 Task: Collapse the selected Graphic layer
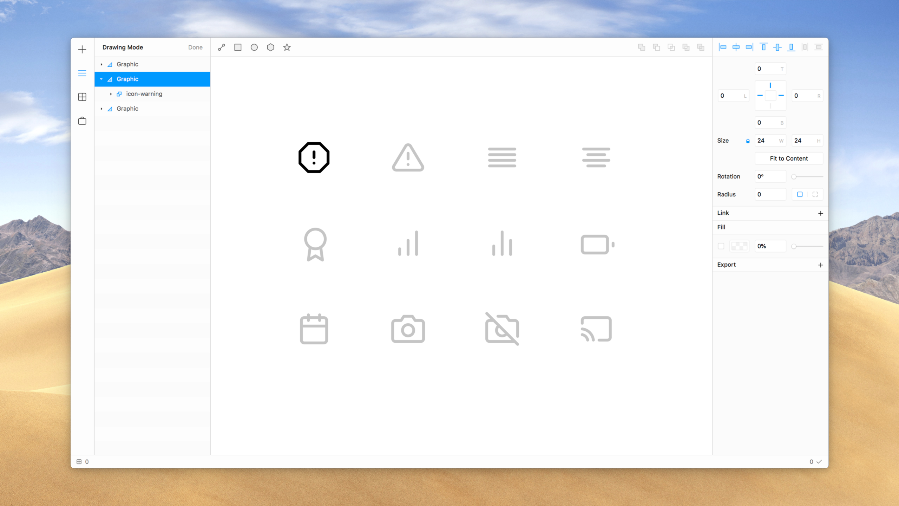[x=101, y=79]
